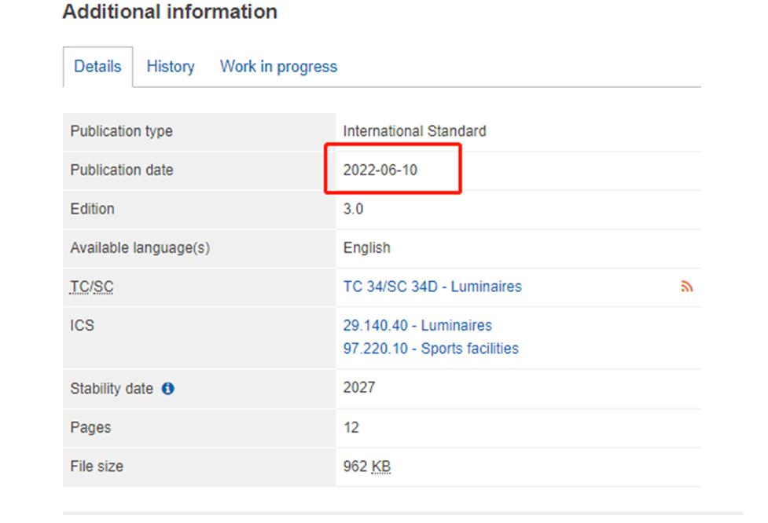The height and width of the screenshot is (523, 768).
Task: Select the ICS row label
Action: coord(82,325)
